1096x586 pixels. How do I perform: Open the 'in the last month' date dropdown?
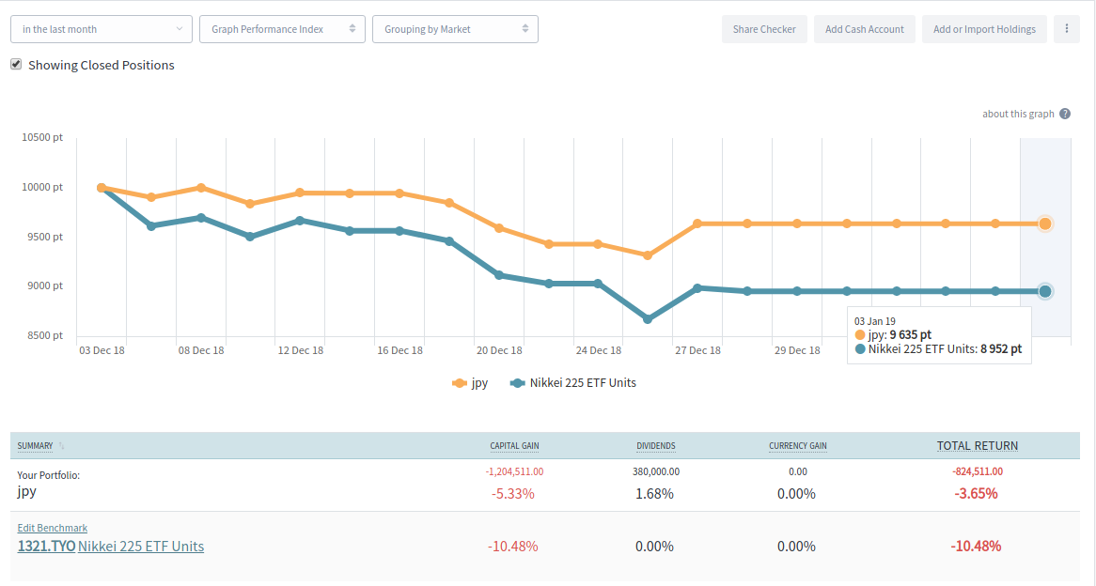(x=102, y=29)
